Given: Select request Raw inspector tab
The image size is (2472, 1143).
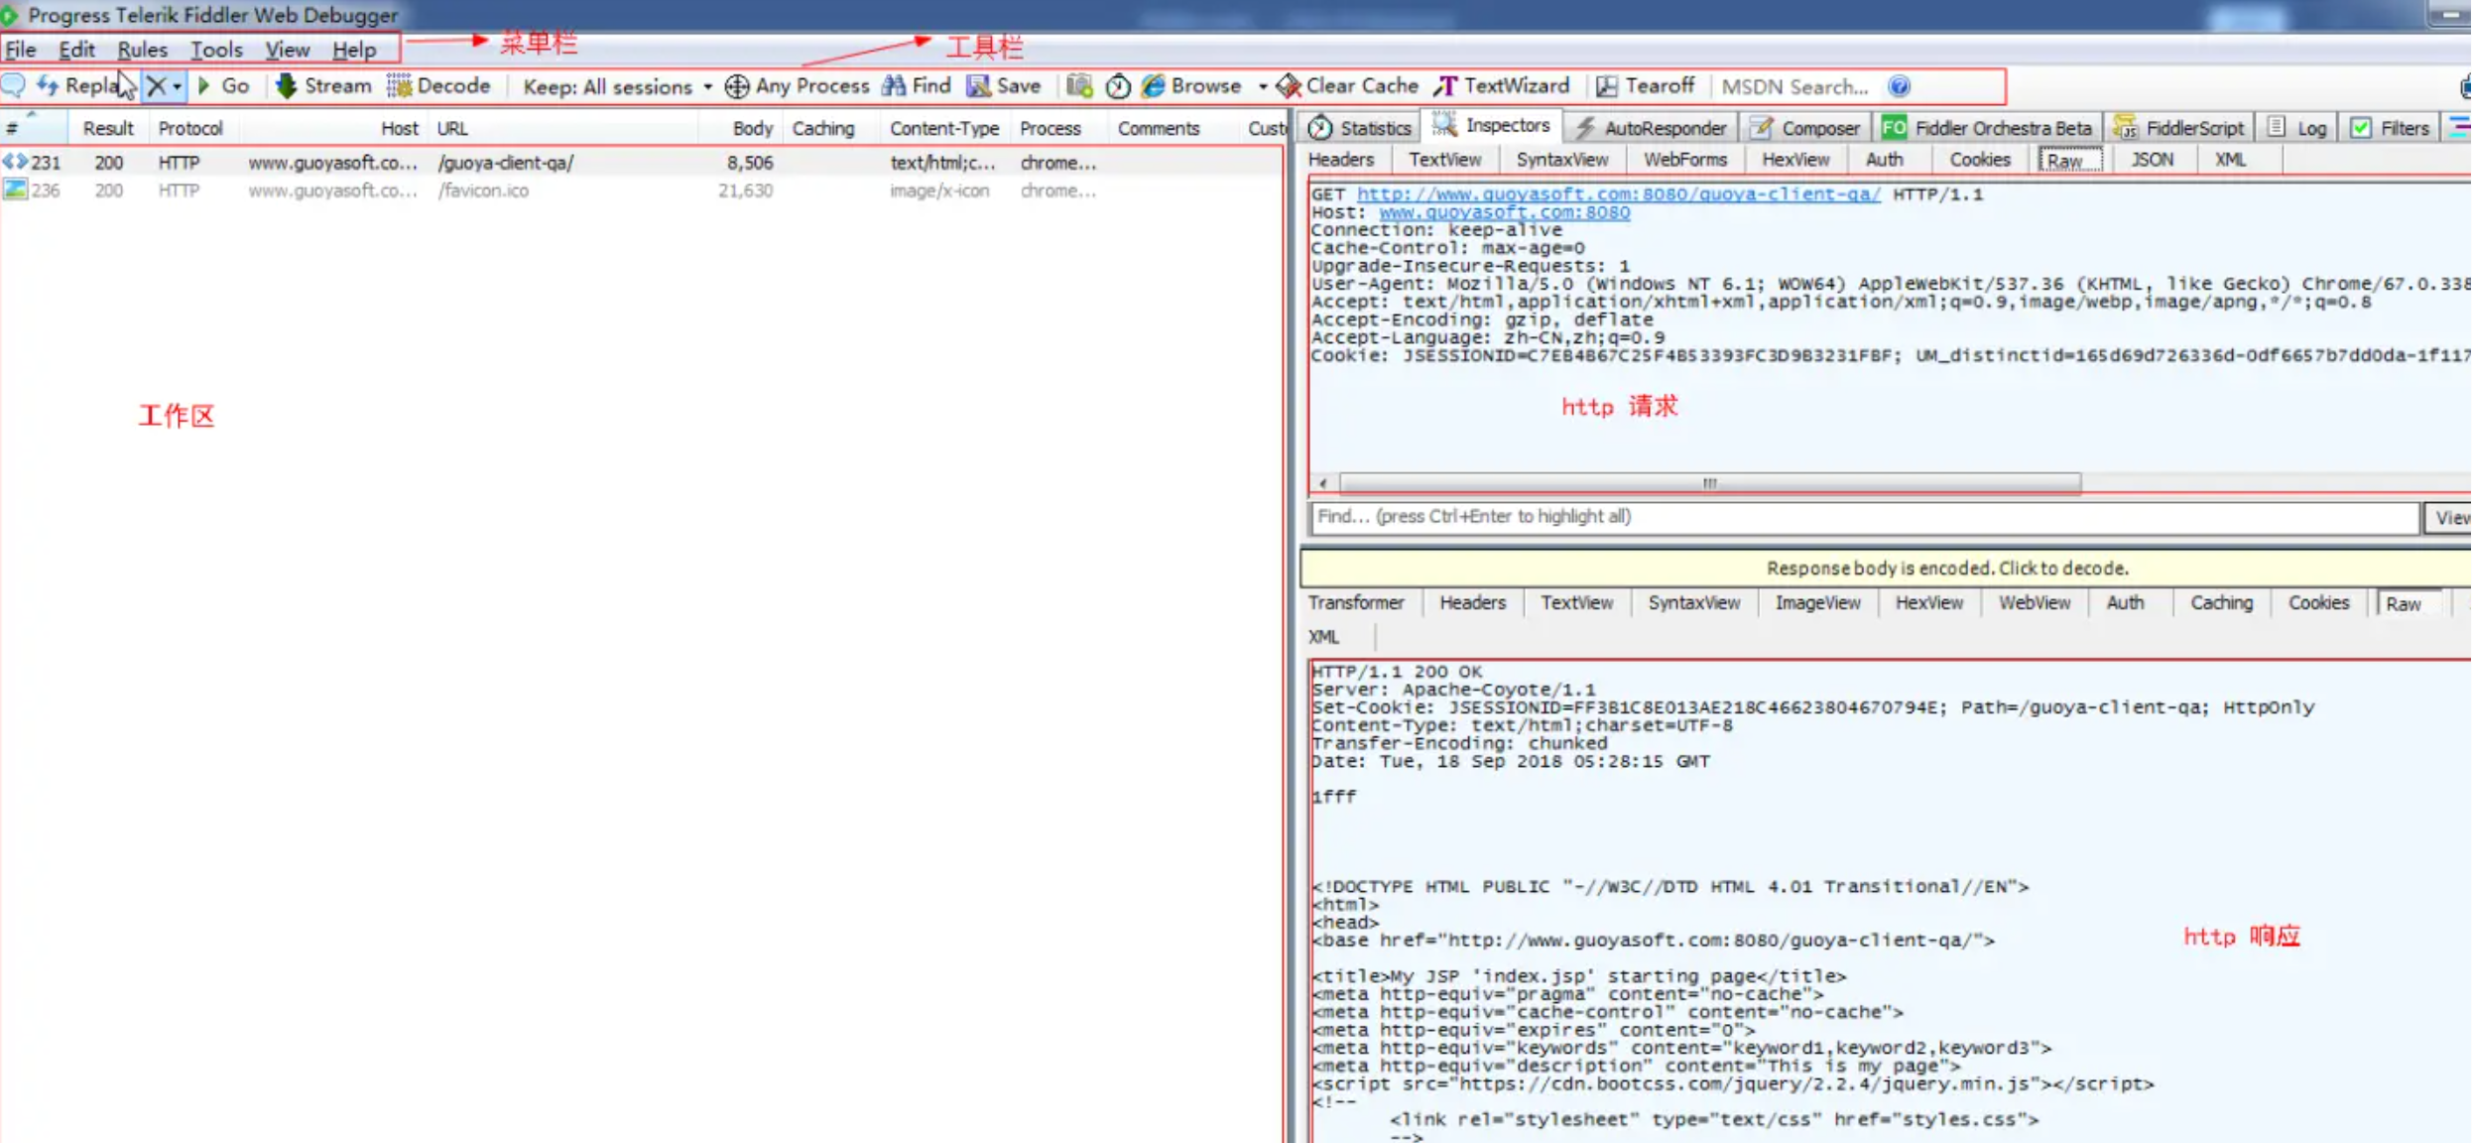Looking at the screenshot, I should (2067, 161).
